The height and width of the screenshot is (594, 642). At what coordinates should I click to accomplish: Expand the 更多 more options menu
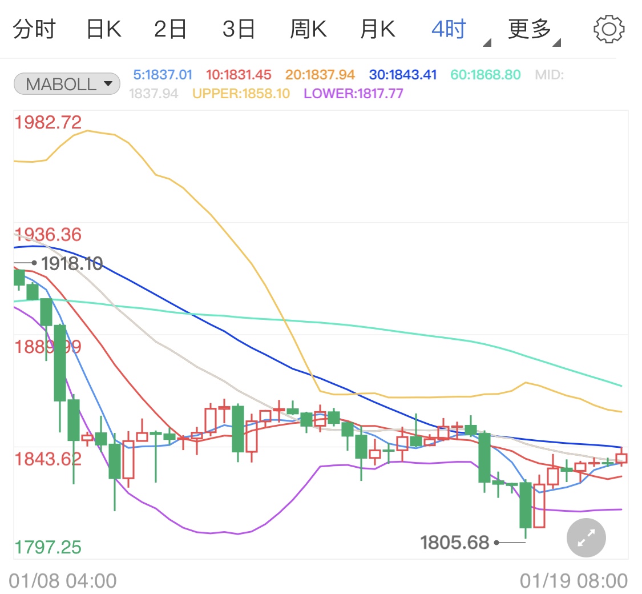tap(534, 30)
